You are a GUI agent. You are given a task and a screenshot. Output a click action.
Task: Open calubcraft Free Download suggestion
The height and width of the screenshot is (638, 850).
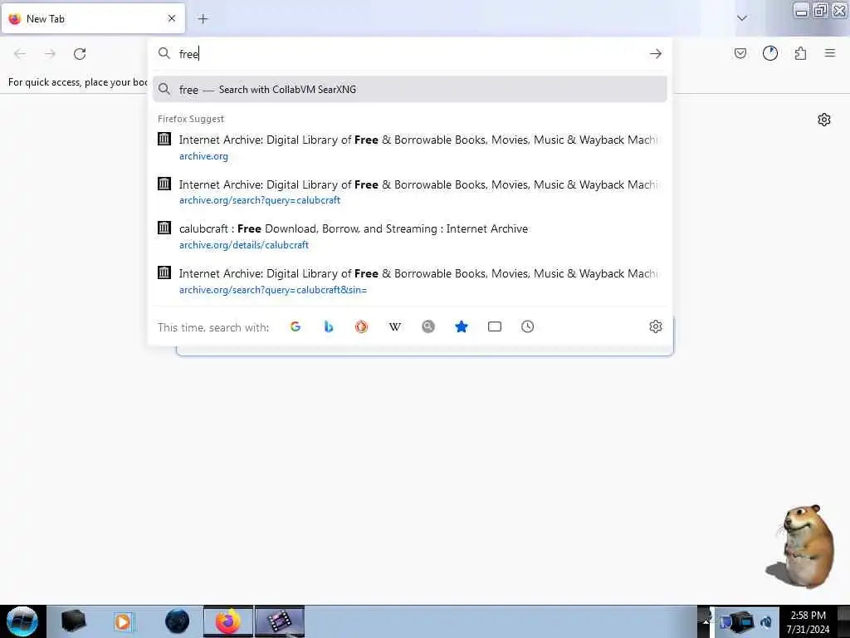[x=410, y=236]
